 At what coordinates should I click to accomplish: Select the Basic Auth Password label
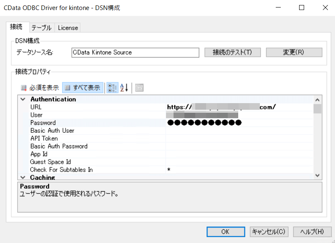coord(59,146)
